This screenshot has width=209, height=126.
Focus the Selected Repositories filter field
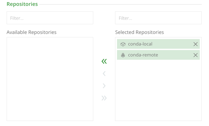coord(158,18)
